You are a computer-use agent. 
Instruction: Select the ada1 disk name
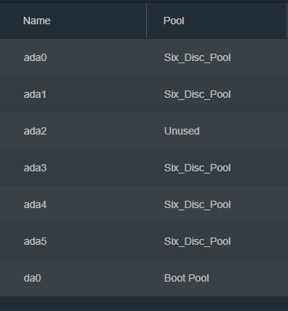[35, 94]
